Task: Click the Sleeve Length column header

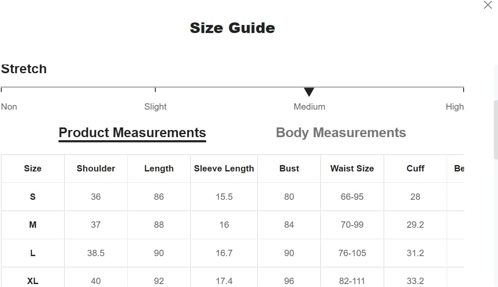Action: point(224,168)
